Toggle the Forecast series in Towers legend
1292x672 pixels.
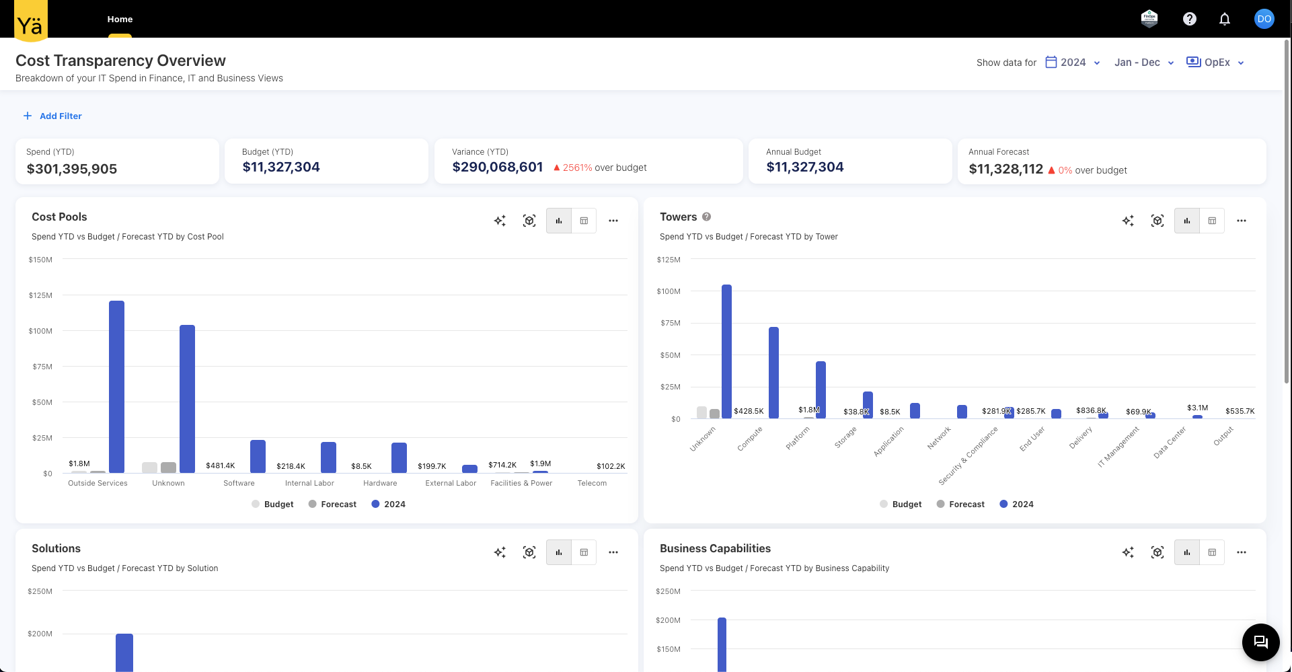pos(960,504)
